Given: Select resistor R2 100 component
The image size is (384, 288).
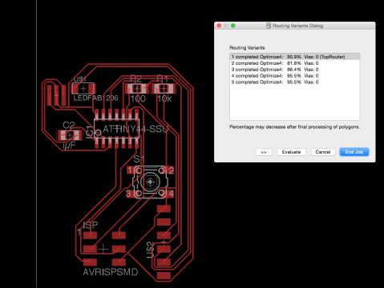Looking at the screenshot, I should (x=136, y=88).
